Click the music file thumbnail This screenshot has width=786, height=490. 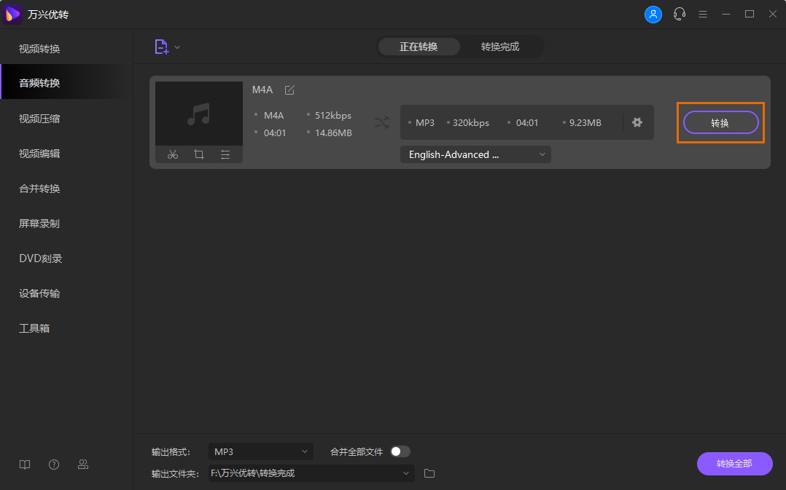tap(198, 114)
